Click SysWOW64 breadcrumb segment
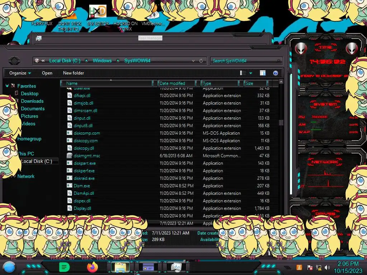 [x=137, y=61]
